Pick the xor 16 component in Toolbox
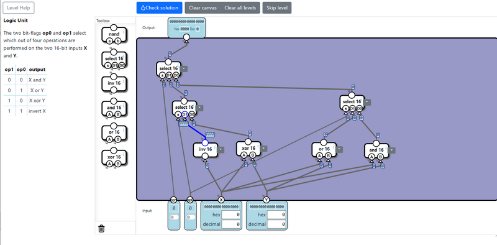The height and width of the screenshot is (245, 497). [x=114, y=157]
